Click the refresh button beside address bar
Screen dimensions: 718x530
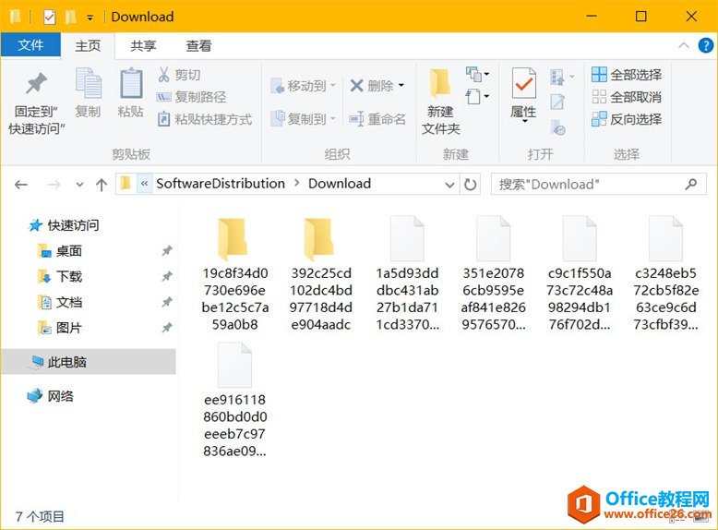click(471, 184)
